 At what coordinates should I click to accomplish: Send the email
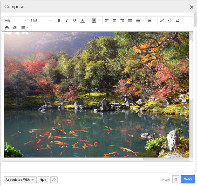click(x=188, y=179)
